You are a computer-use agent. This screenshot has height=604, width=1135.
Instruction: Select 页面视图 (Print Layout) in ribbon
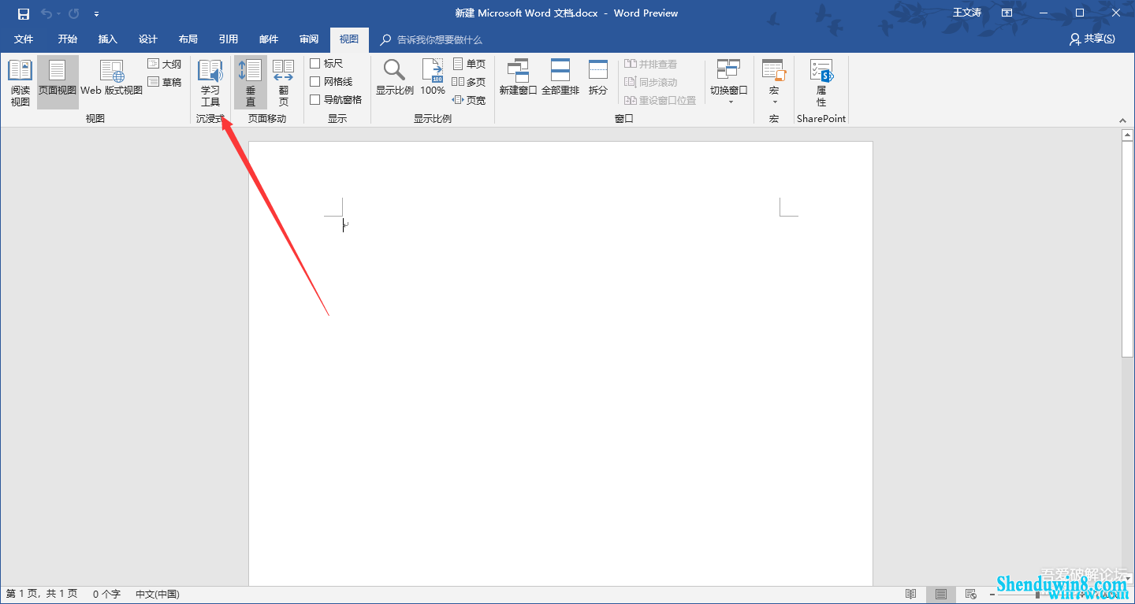(x=58, y=83)
